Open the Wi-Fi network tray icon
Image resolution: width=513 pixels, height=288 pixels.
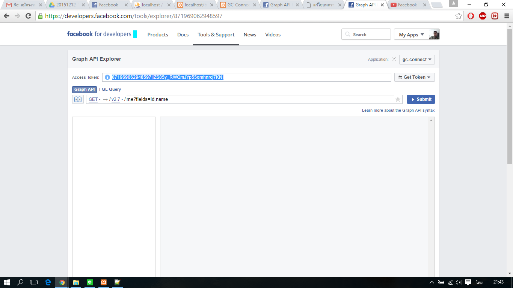click(450, 282)
